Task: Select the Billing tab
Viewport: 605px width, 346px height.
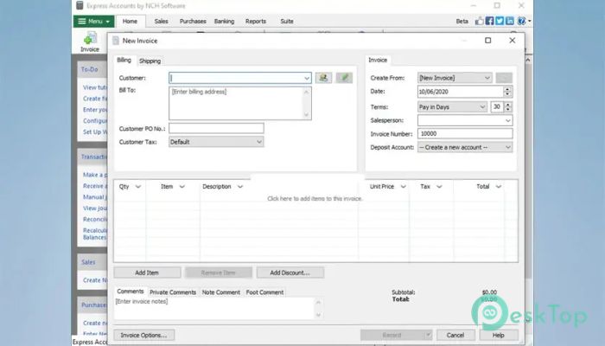Action: (x=124, y=61)
